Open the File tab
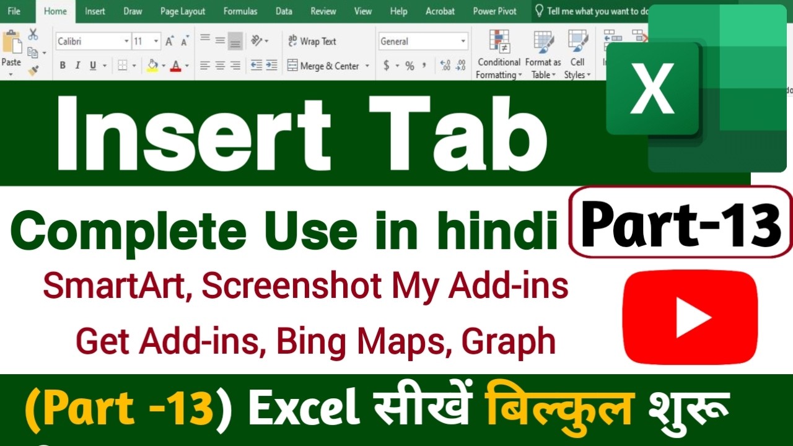This screenshot has width=793, height=446. pos(14,11)
